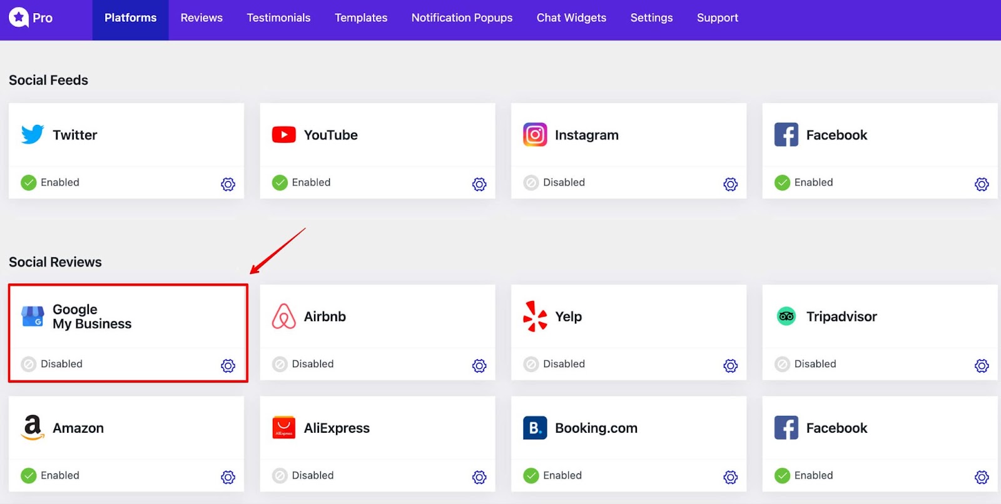The image size is (1001, 504).
Task: Click the Airbnb card title
Action: tap(325, 317)
